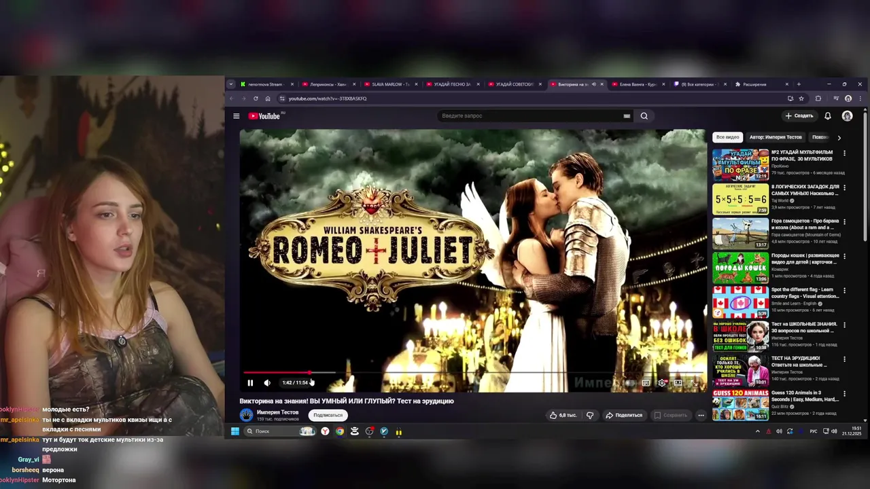
Task: Open the Chrome extensions puzzle icon
Action: click(818, 98)
